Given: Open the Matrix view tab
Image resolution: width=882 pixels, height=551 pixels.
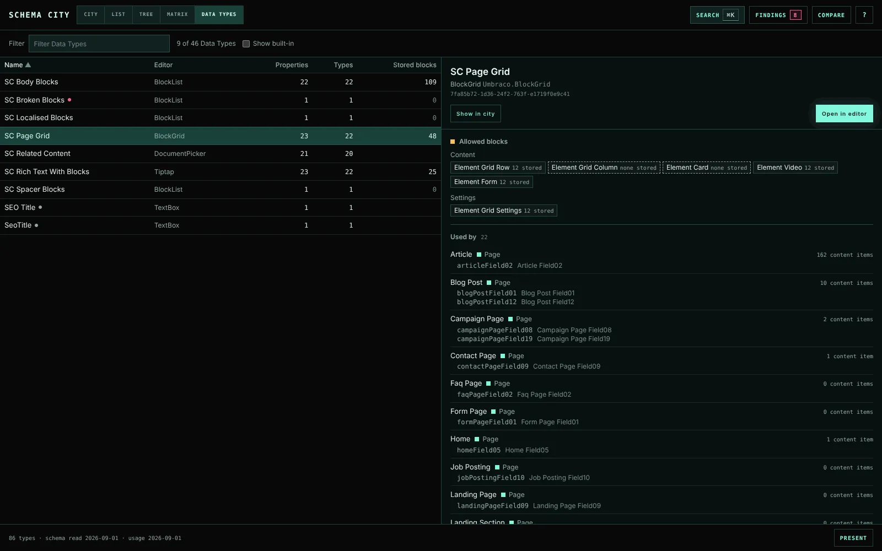Looking at the screenshot, I should pyautogui.click(x=178, y=15).
